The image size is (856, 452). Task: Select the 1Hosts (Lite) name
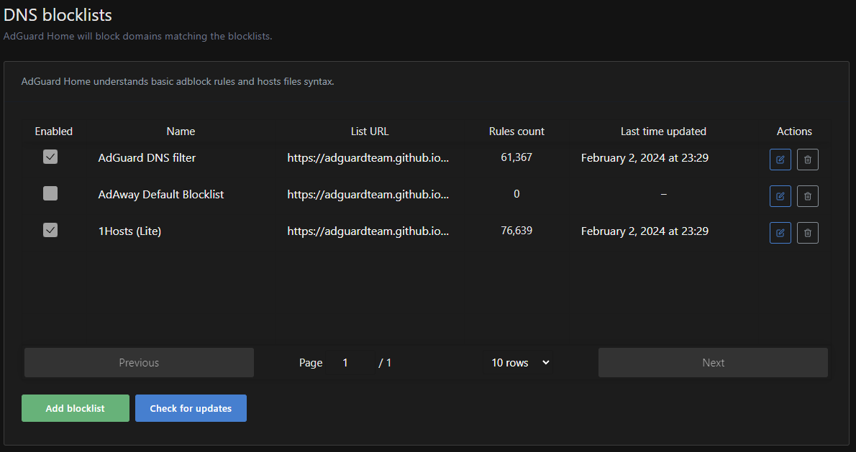click(x=130, y=231)
